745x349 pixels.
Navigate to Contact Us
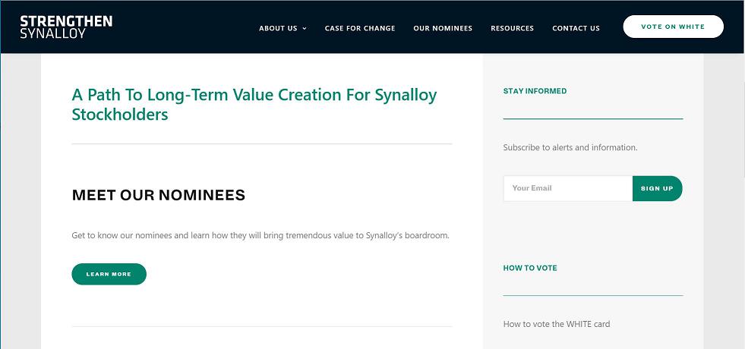click(576, 28)
